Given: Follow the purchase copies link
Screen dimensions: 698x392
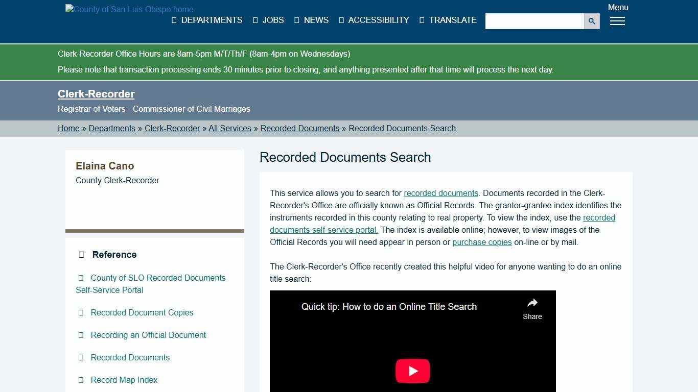Looking at the screenshot, I should pos(482,242).
